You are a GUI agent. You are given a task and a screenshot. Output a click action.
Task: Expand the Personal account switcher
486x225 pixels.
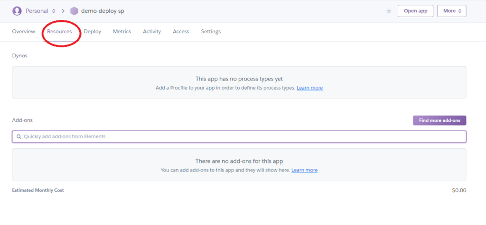pos(40,10)
